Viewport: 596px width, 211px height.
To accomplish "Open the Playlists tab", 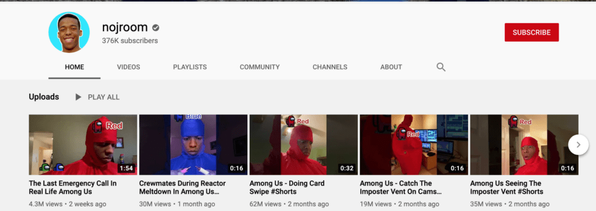I will click(190, 67).
